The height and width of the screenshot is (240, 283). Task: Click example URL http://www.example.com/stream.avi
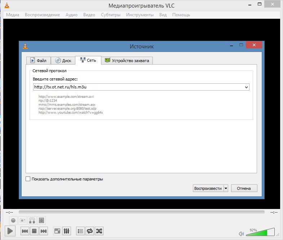click(x=66, y=96)
